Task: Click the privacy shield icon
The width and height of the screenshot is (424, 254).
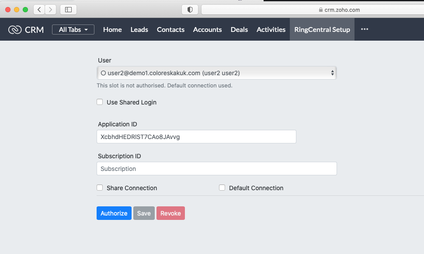Action: tap(190, 9)
